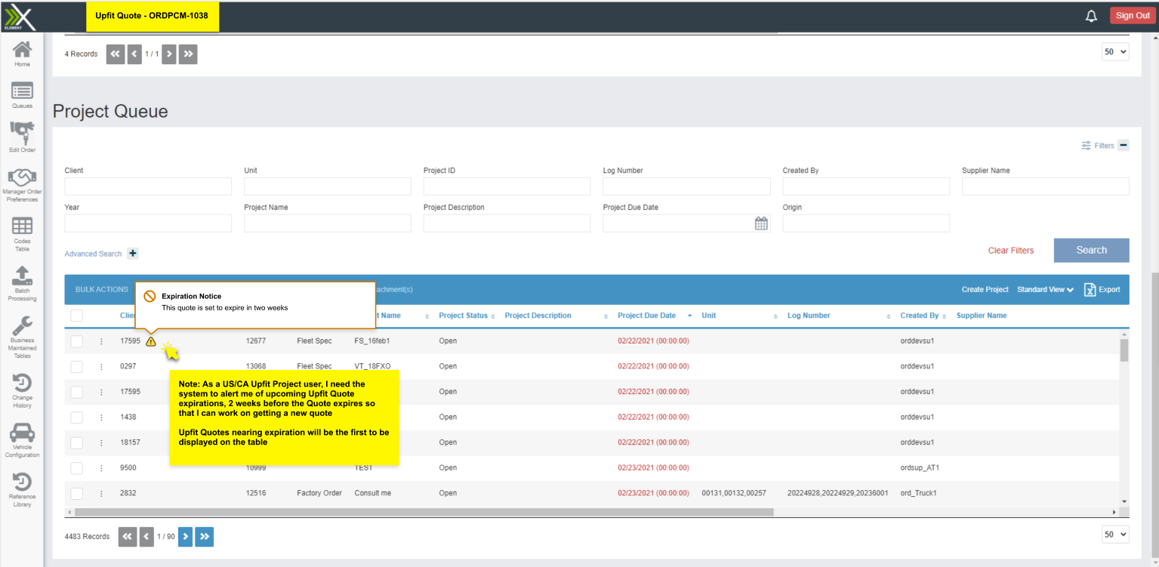
Task: Check the box for project FS_16feb1 row
Action: [x=76, y=341]
